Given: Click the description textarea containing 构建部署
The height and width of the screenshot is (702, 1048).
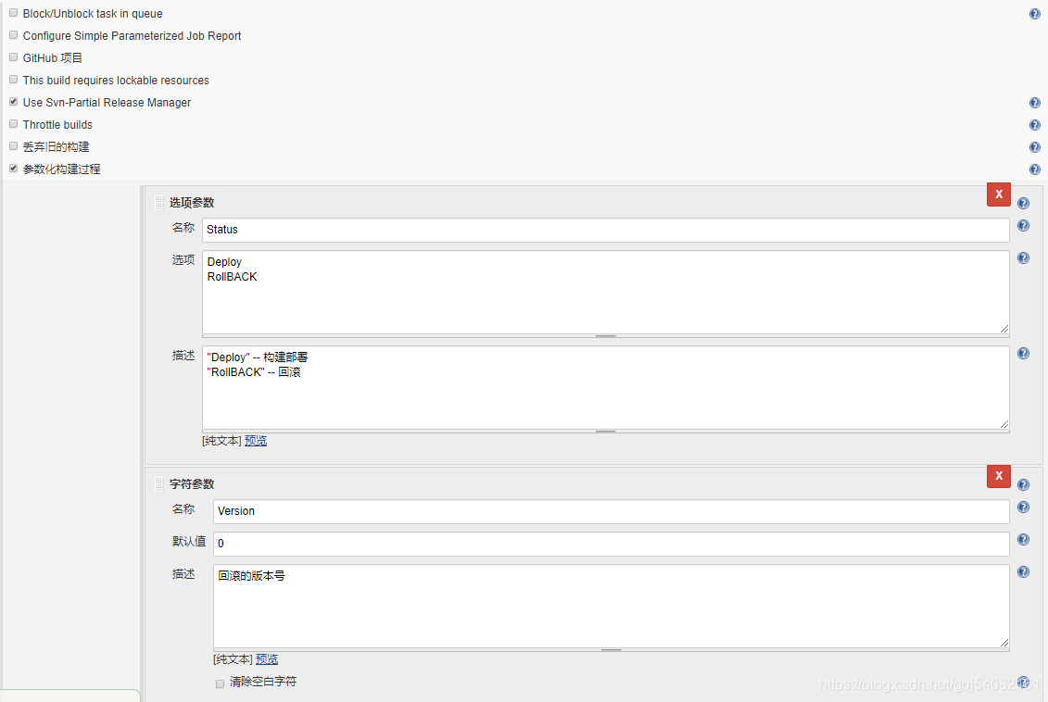Looking at the screenshot, I should coord(605,387).
